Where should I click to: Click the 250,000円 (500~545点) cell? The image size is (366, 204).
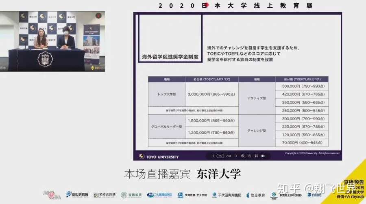click(x=302, y=111)
